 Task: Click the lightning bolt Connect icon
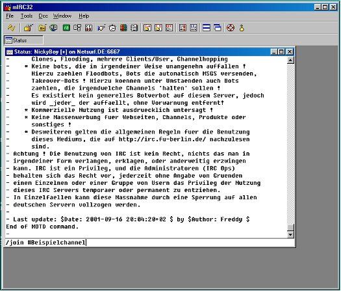click(11, 28)
